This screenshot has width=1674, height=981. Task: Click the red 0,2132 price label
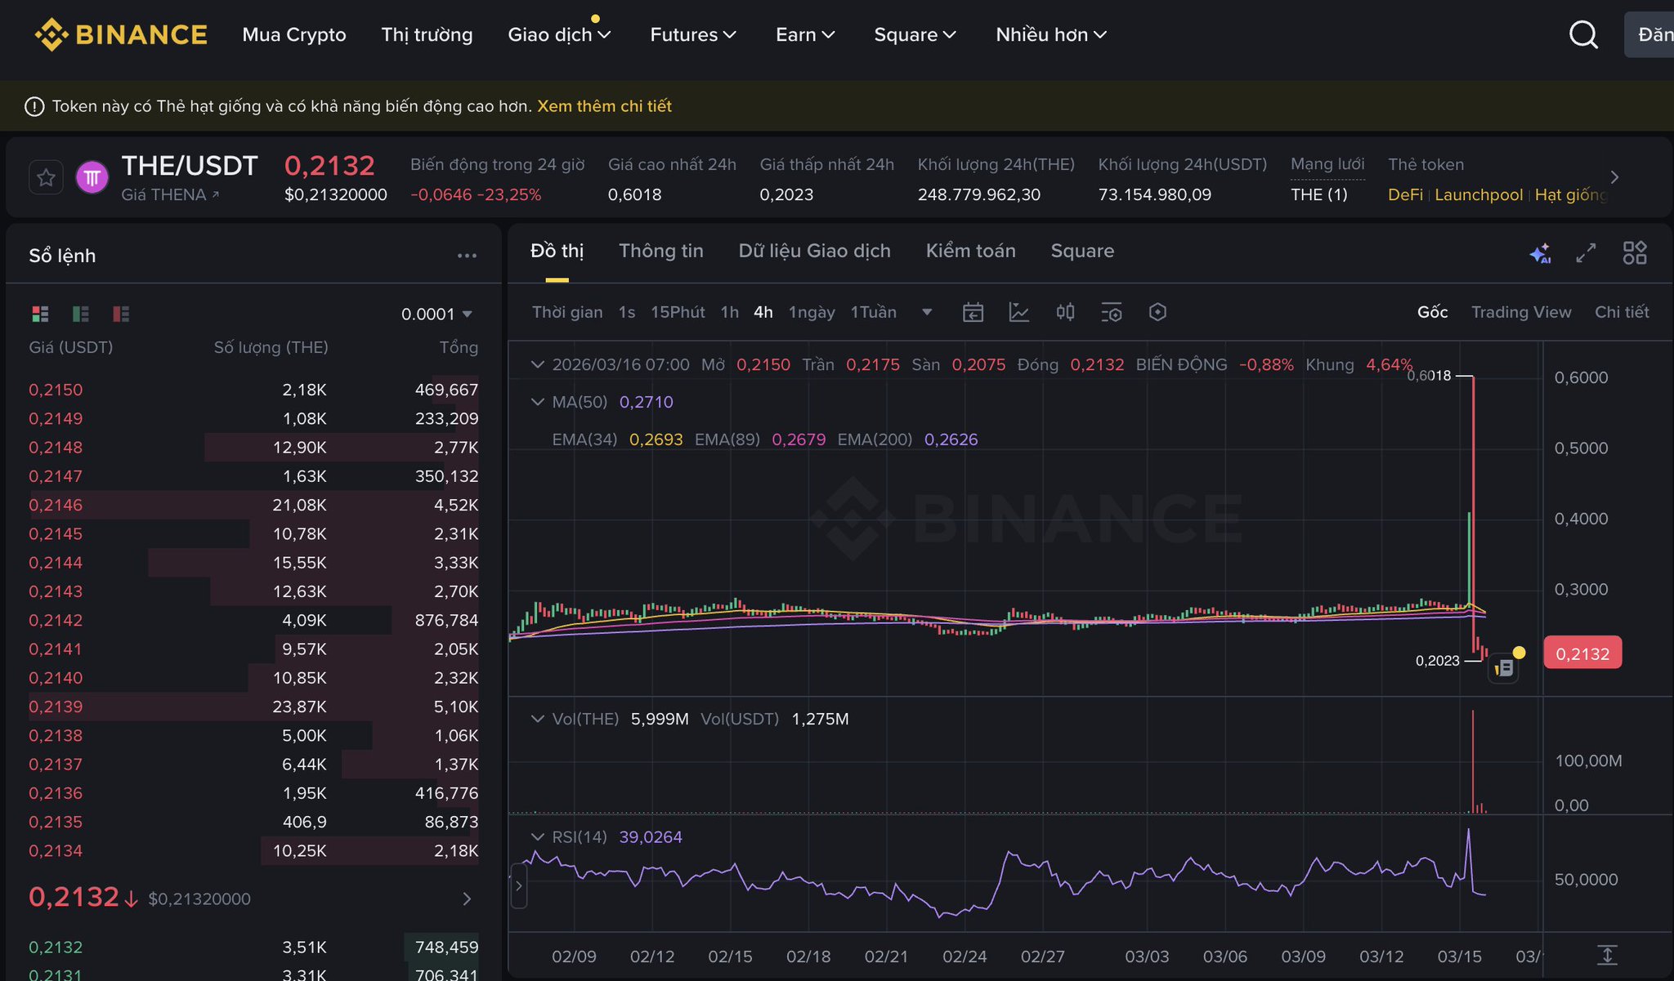(1582, 653)
